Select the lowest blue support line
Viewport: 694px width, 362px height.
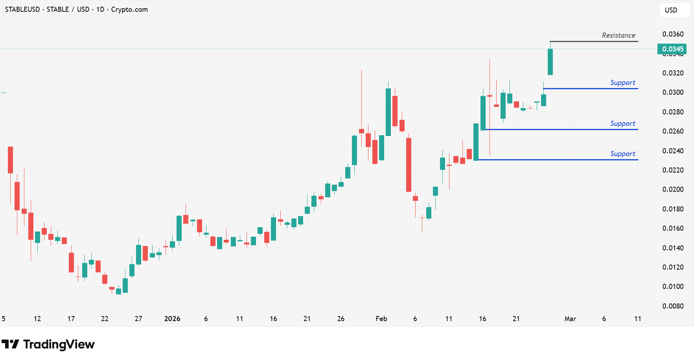coord(558,160)
